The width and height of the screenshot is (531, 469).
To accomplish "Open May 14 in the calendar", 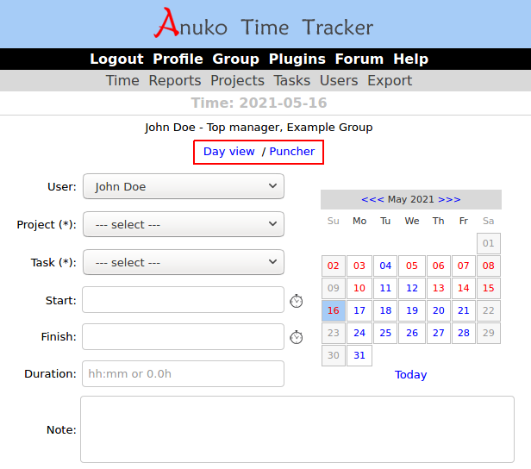I will 463,288.
